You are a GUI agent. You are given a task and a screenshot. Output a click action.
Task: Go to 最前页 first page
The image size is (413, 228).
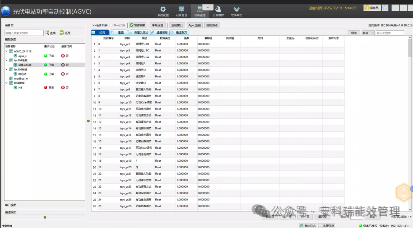point(270,217)
